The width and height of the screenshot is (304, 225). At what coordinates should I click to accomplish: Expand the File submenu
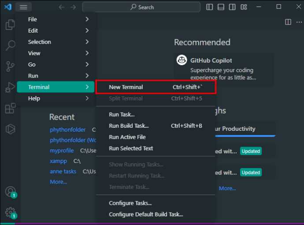point(56,19)
